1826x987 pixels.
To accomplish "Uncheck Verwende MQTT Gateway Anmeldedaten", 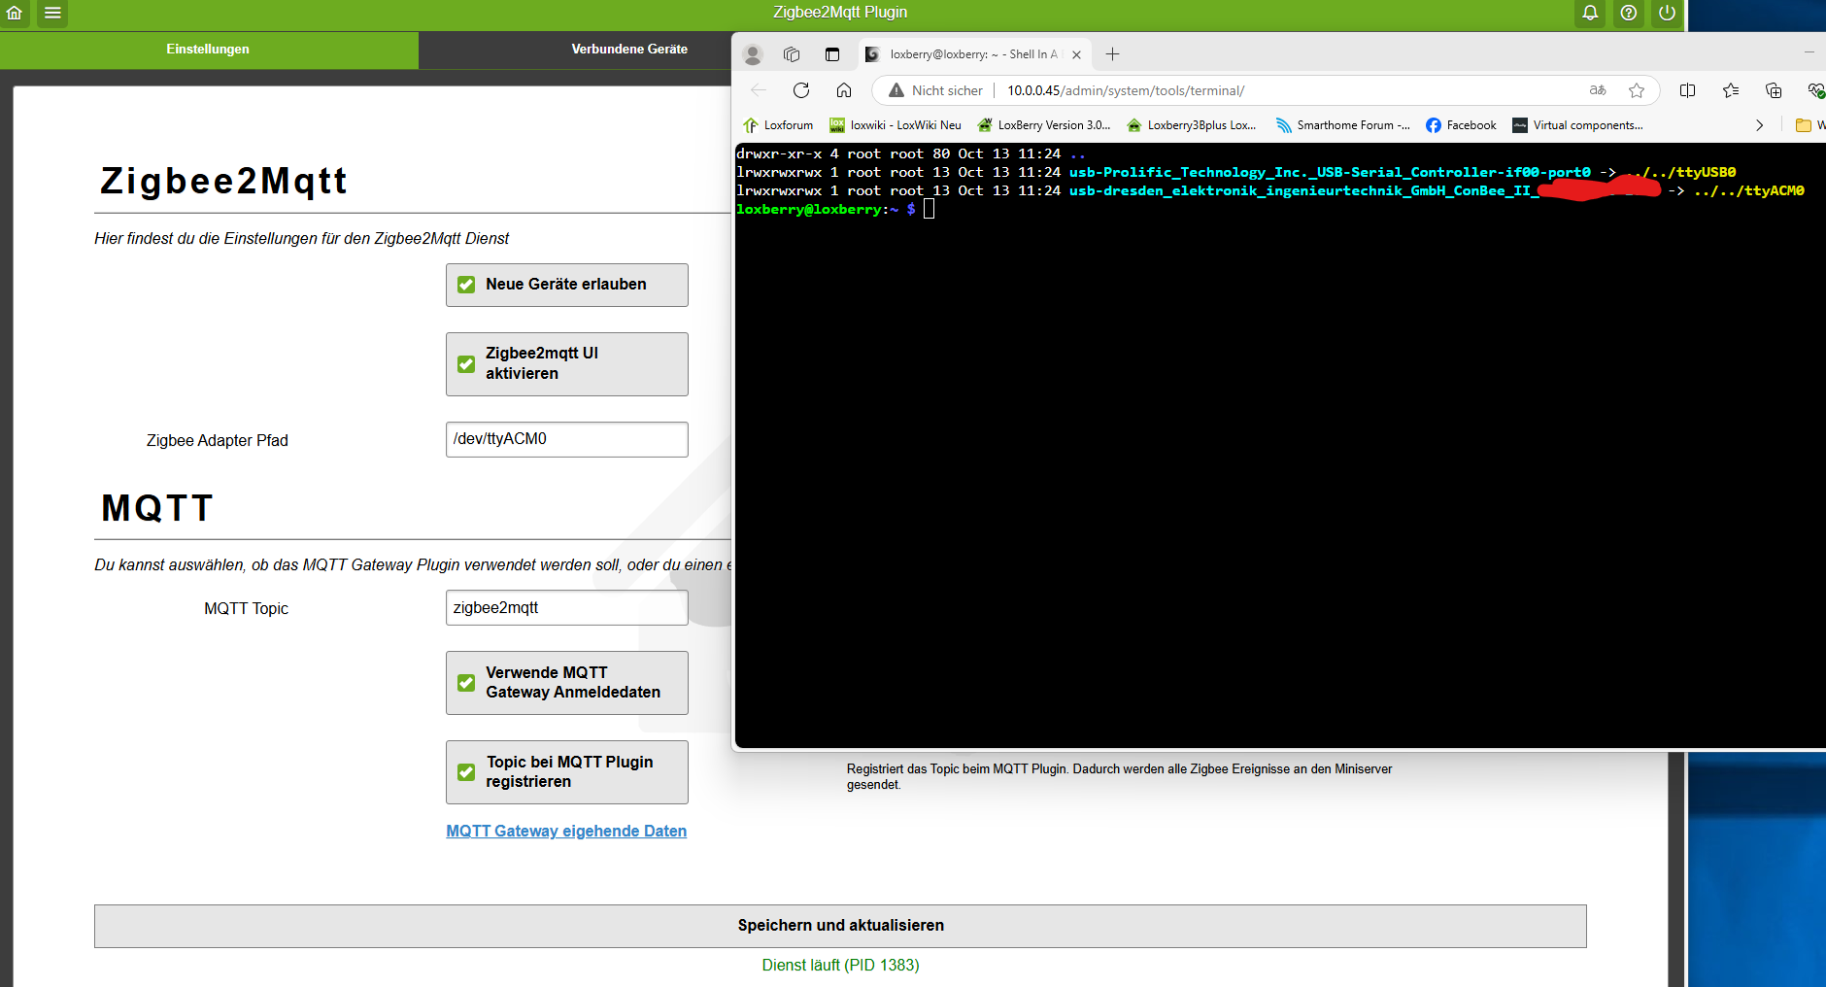I will pyautogui.click(x=467, y=682).
